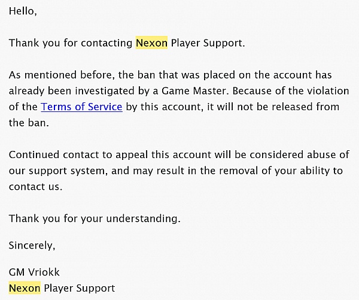Click the GM Vriokk signature name

(x=34, y=272)
